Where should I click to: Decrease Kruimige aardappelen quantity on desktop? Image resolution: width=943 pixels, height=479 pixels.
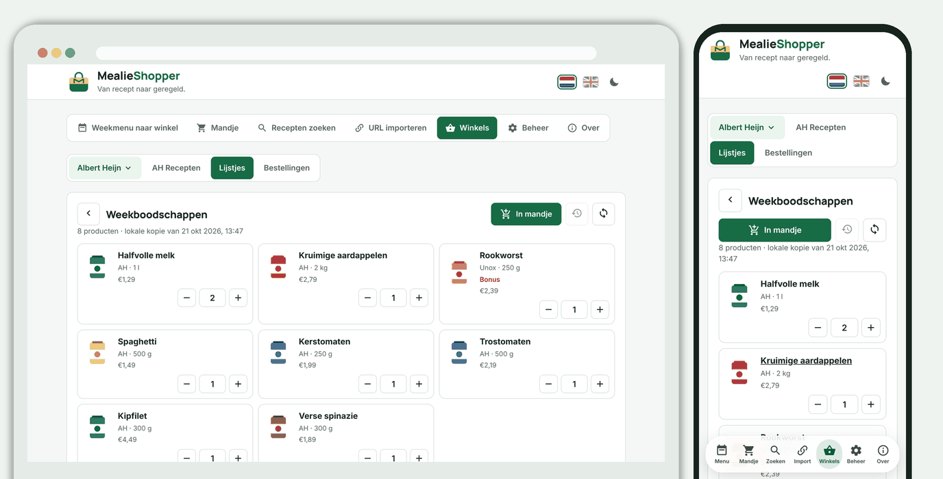tap(368, 298)
